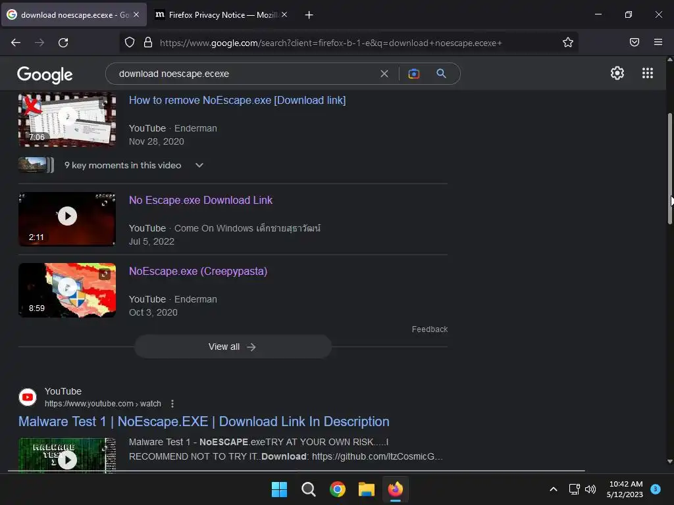This screenshot has height=505, width=674.
Task: Open Windows taskbar search
Action: pos(308,489)
